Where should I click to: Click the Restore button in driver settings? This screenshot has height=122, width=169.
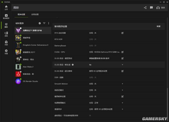[x=159, y=26]
